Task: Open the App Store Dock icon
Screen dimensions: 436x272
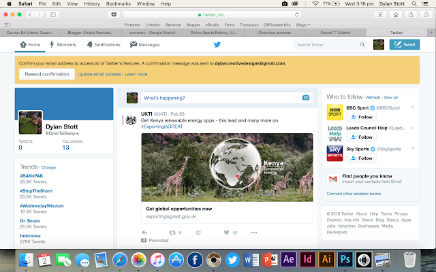Action: 176,260
